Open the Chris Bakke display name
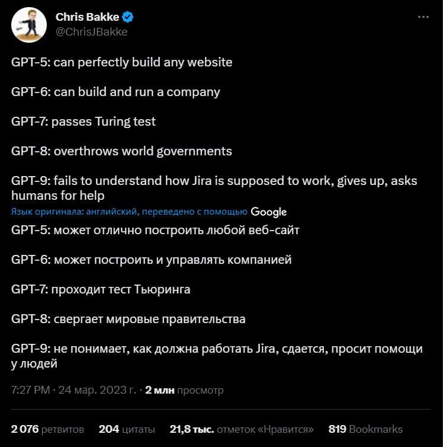Image resolution: width=443 pixels, height=447 pixels. [x=88, y=17]
